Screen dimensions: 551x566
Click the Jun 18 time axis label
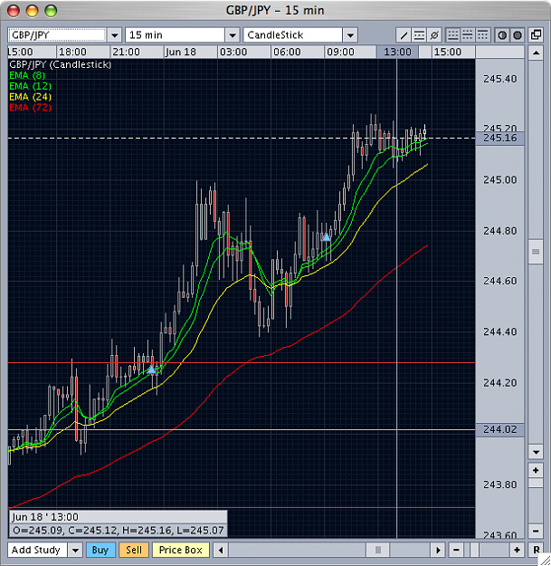181,52
